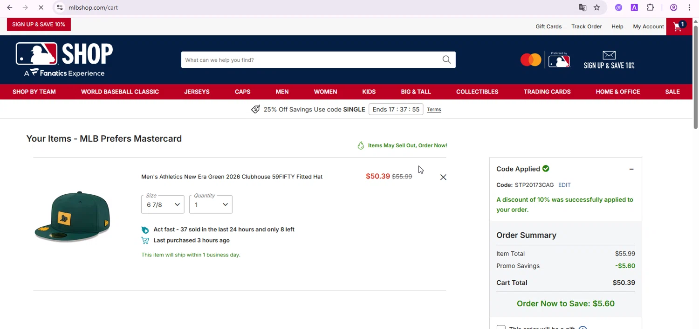Open the Home & Office menu

point(618,92)
